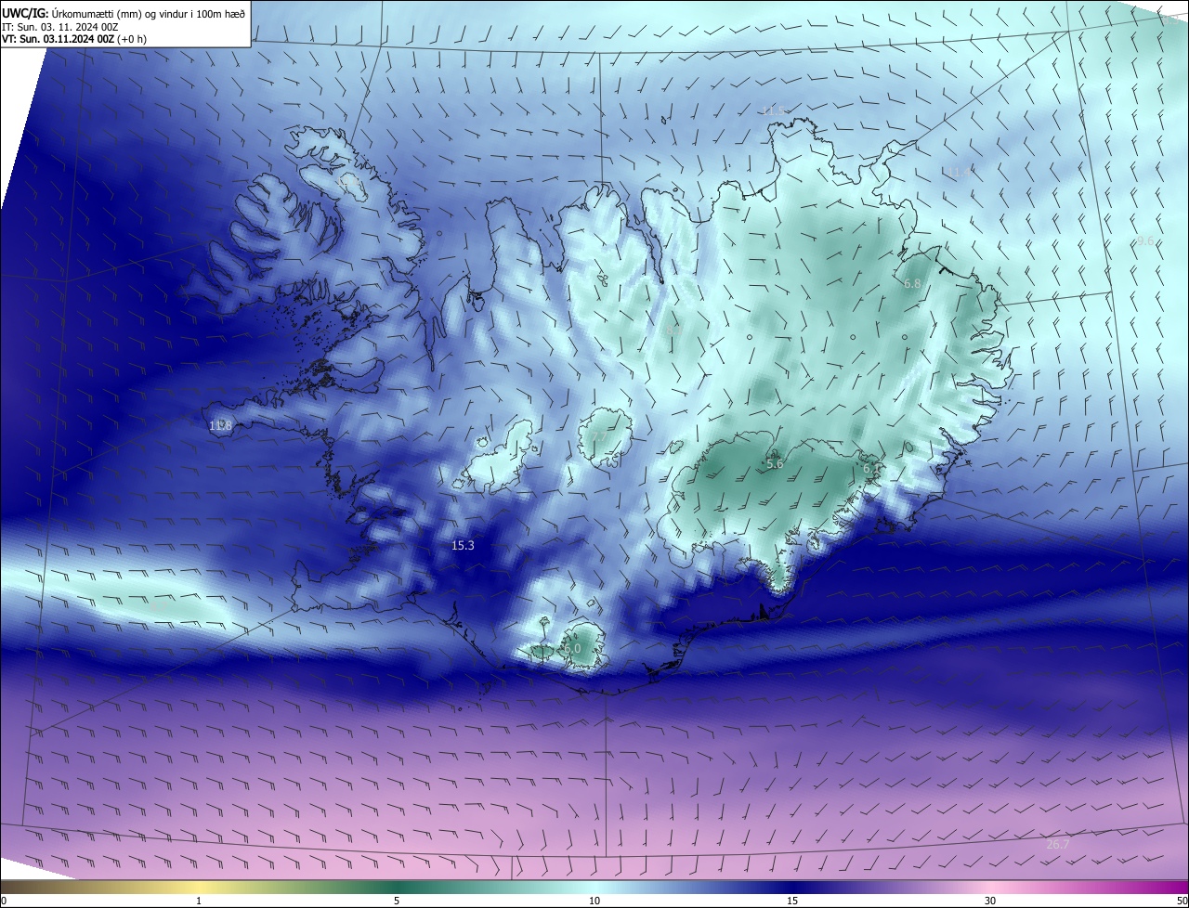Image resolution: width=1189 pixels, height=908 pixels.
Task: Click the 'IT: Sun. 03. 11. 2024 00Z' line
Action: click(59, 27)
